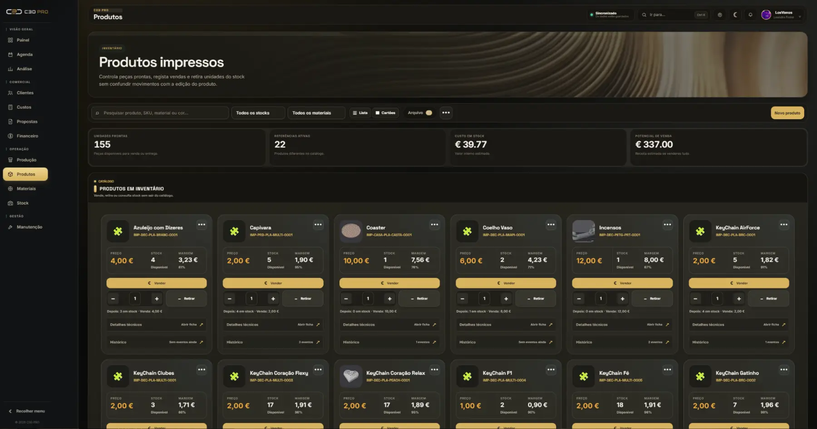
Task: Open the Manutenção wrench icon
Action: (10, 227)
